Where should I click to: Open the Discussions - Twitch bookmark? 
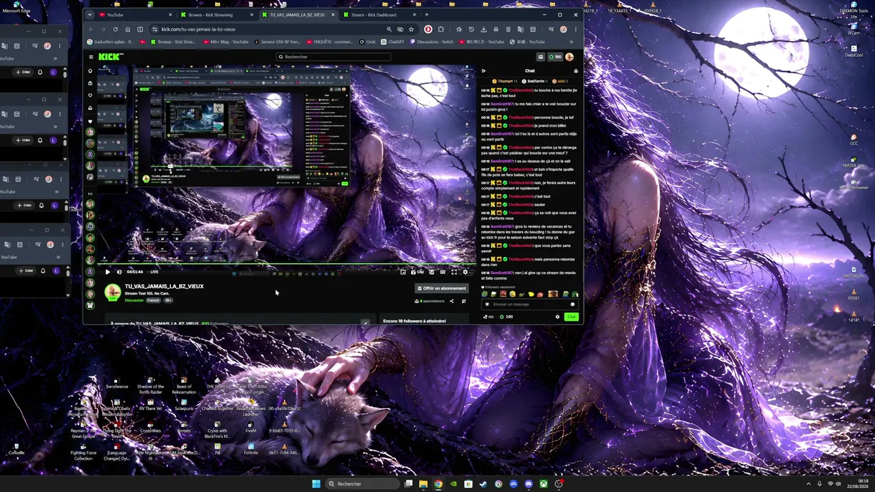(x=432, y=42)
